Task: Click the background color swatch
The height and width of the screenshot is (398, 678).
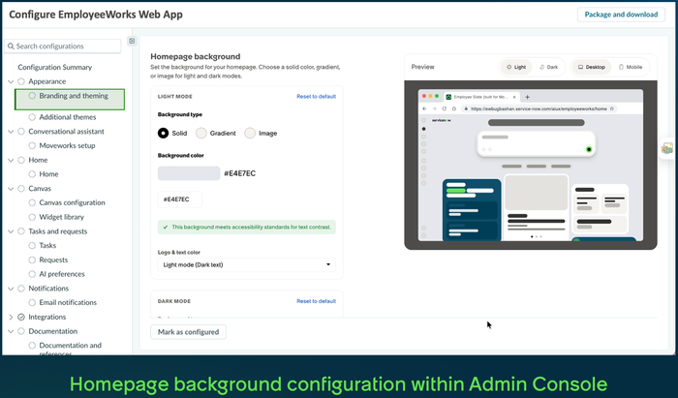Action: 189,173
